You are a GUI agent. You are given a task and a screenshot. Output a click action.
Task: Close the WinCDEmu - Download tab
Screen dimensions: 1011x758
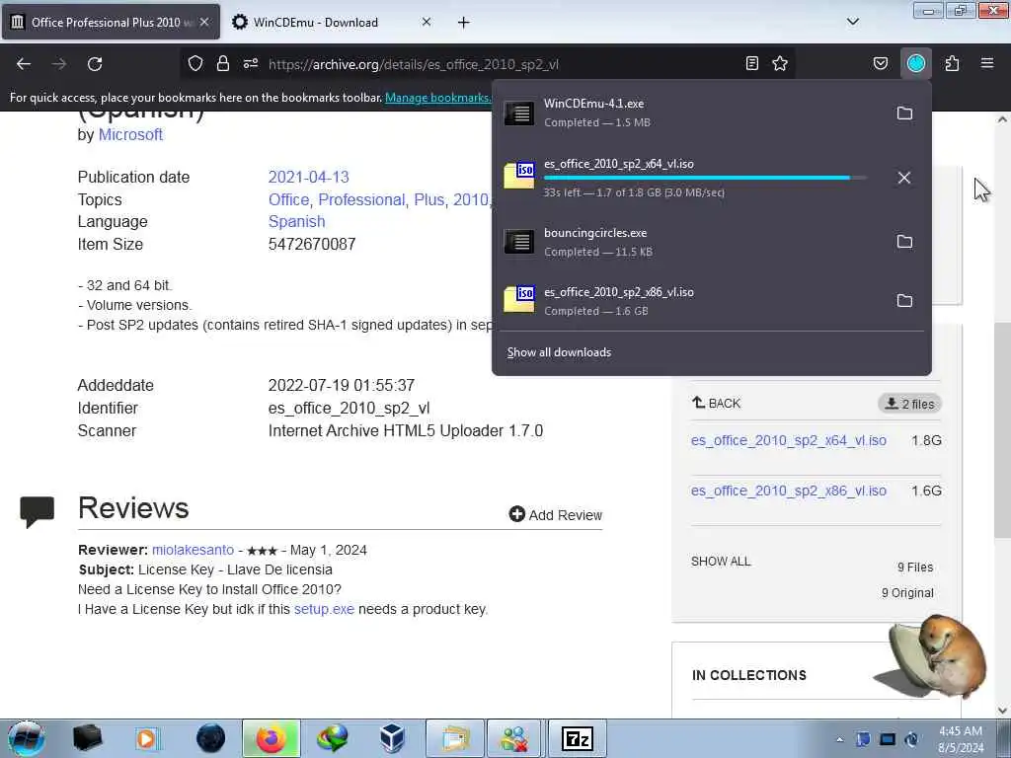[427, 22]
